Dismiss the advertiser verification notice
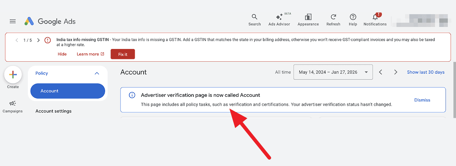 click(422, 100)
